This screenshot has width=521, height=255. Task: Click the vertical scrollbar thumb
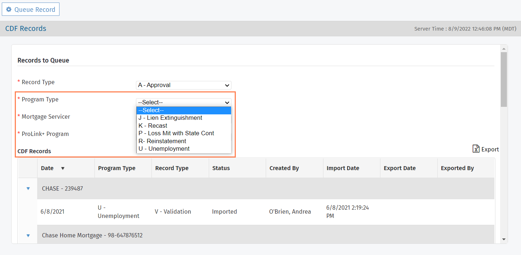click(504, 79)
